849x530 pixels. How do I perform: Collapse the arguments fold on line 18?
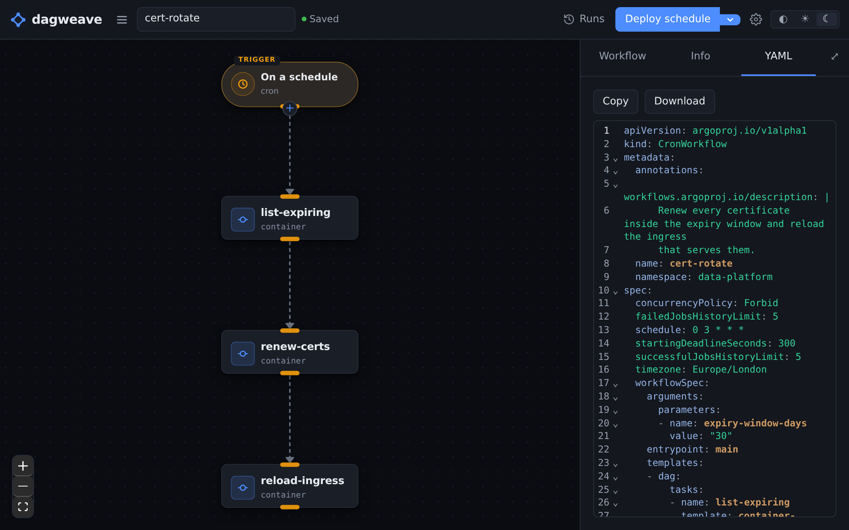click(x=615, y=398)
